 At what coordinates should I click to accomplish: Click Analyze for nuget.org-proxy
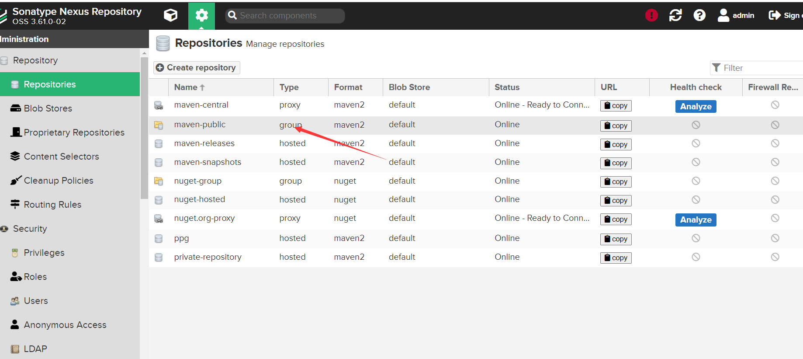[696, 220]
